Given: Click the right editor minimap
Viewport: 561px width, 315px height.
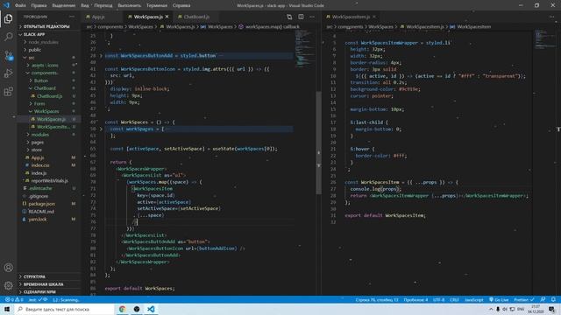Looking at the screenshot, I should (x=544, y=39).
